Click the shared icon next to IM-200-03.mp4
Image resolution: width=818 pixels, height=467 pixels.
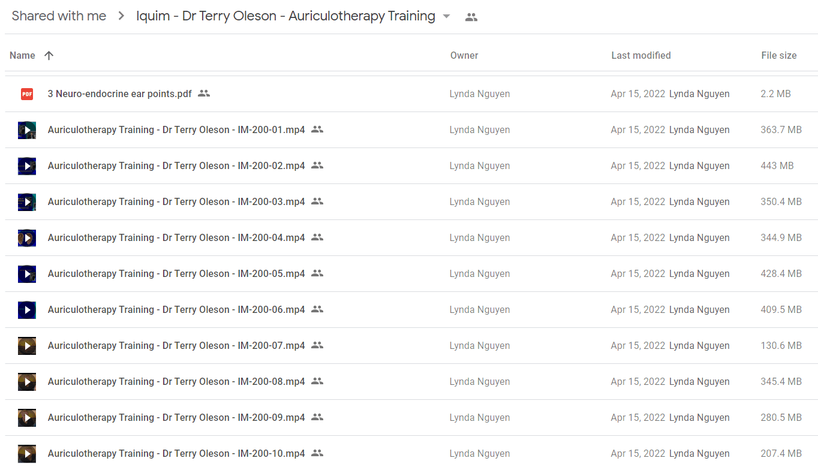tap(317, 201)
